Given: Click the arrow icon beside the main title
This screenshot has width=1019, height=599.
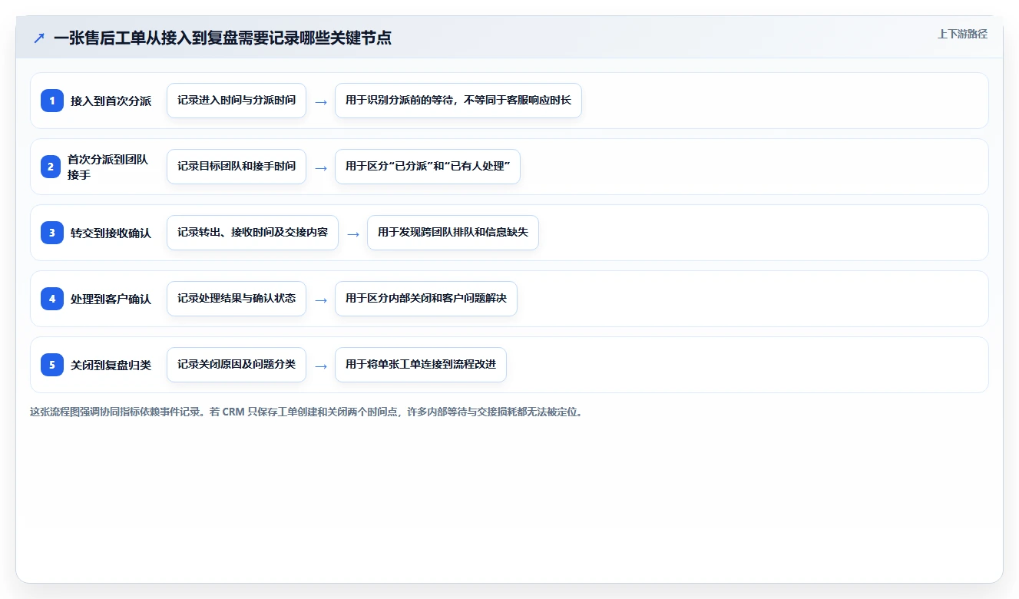Looking at the screenshot, I should (x=39, y=38).
